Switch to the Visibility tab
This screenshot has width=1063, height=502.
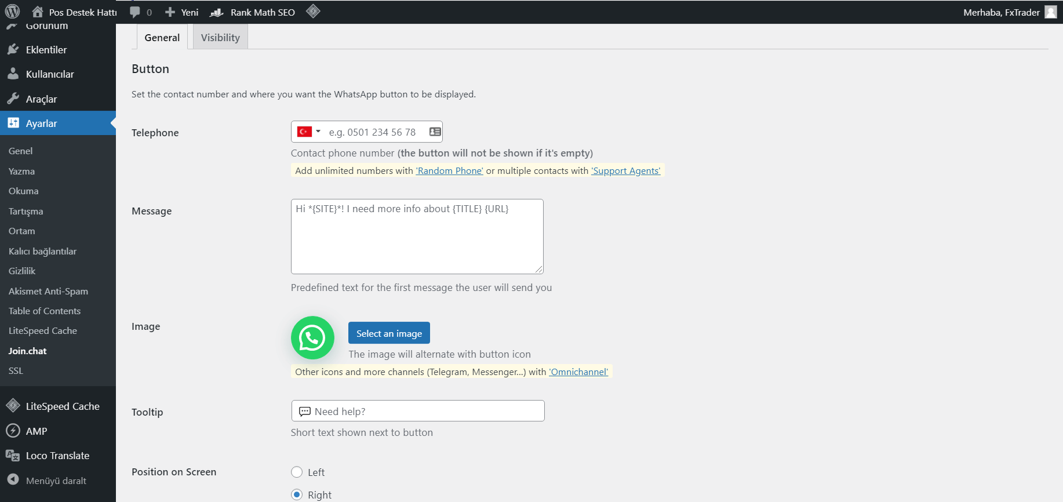[x=220, y=37]
